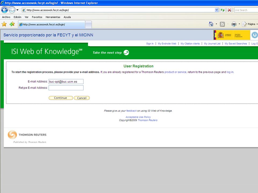Click the Live Search box
The height and width of the screenshot is (193, 258).
click(x=246, y=10)
